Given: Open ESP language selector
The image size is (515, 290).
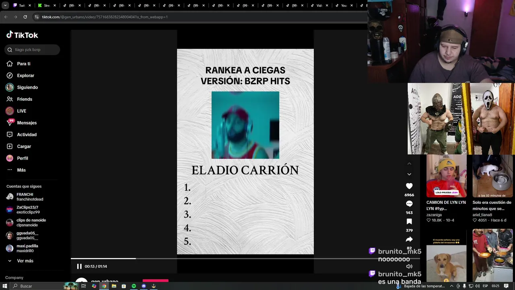Looking at the screenshot, I should point(485,286).
